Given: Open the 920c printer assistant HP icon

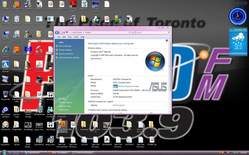Looking at the screenshot, I should (x=6, y=112).
